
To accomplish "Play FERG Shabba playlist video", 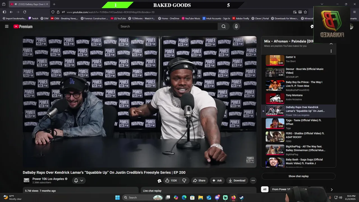I will pyautogui.click(x=299, y=137).
